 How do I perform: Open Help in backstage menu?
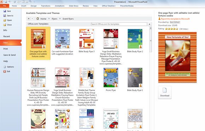click(x=6, y=61)
